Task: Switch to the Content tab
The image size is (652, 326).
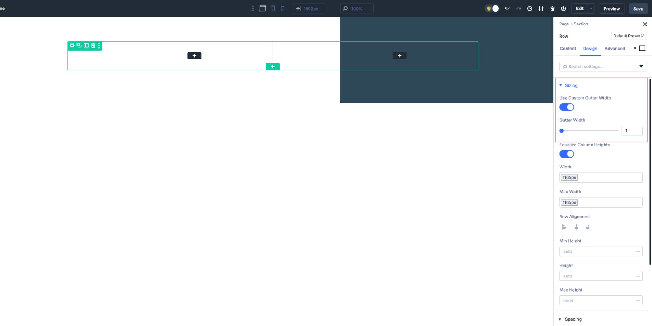Action: [x=567, y=48]
